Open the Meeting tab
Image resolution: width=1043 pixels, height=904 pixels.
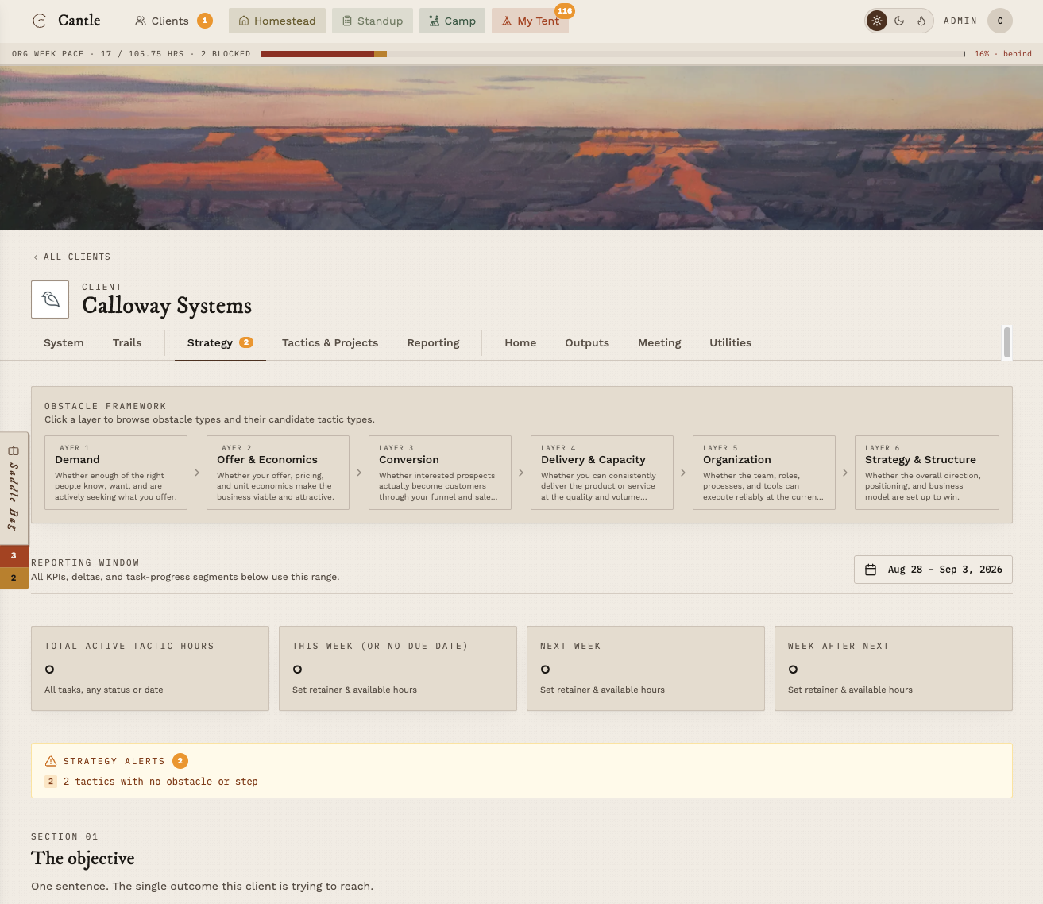click(x=659, y=343)
